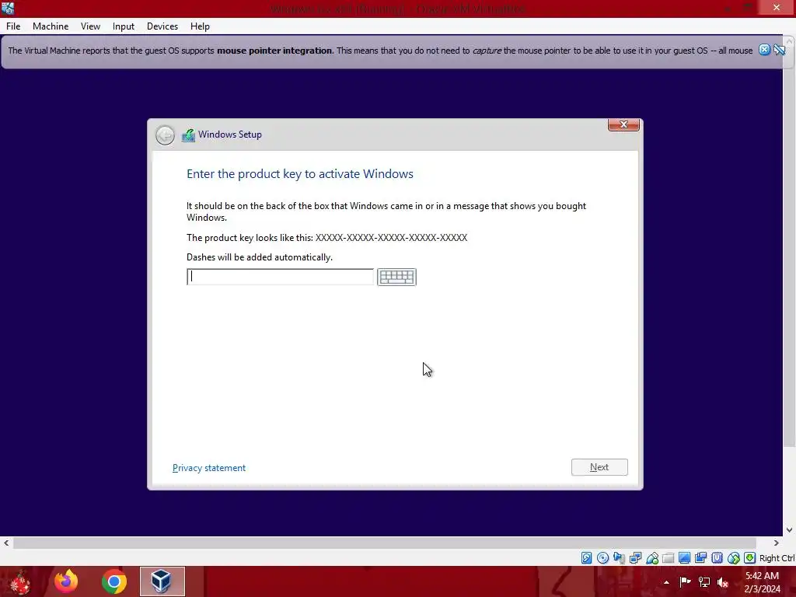796x597 pixels.
Task: Click the CPU status indicator icon
Action: click(x=717, y=558)
